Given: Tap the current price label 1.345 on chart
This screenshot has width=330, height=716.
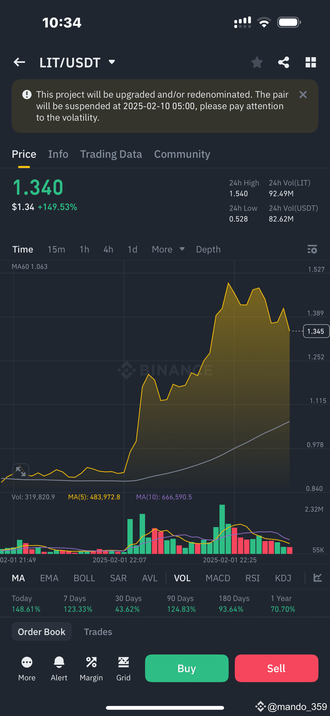Looking at the screenshot, I should tap(316, 331).
